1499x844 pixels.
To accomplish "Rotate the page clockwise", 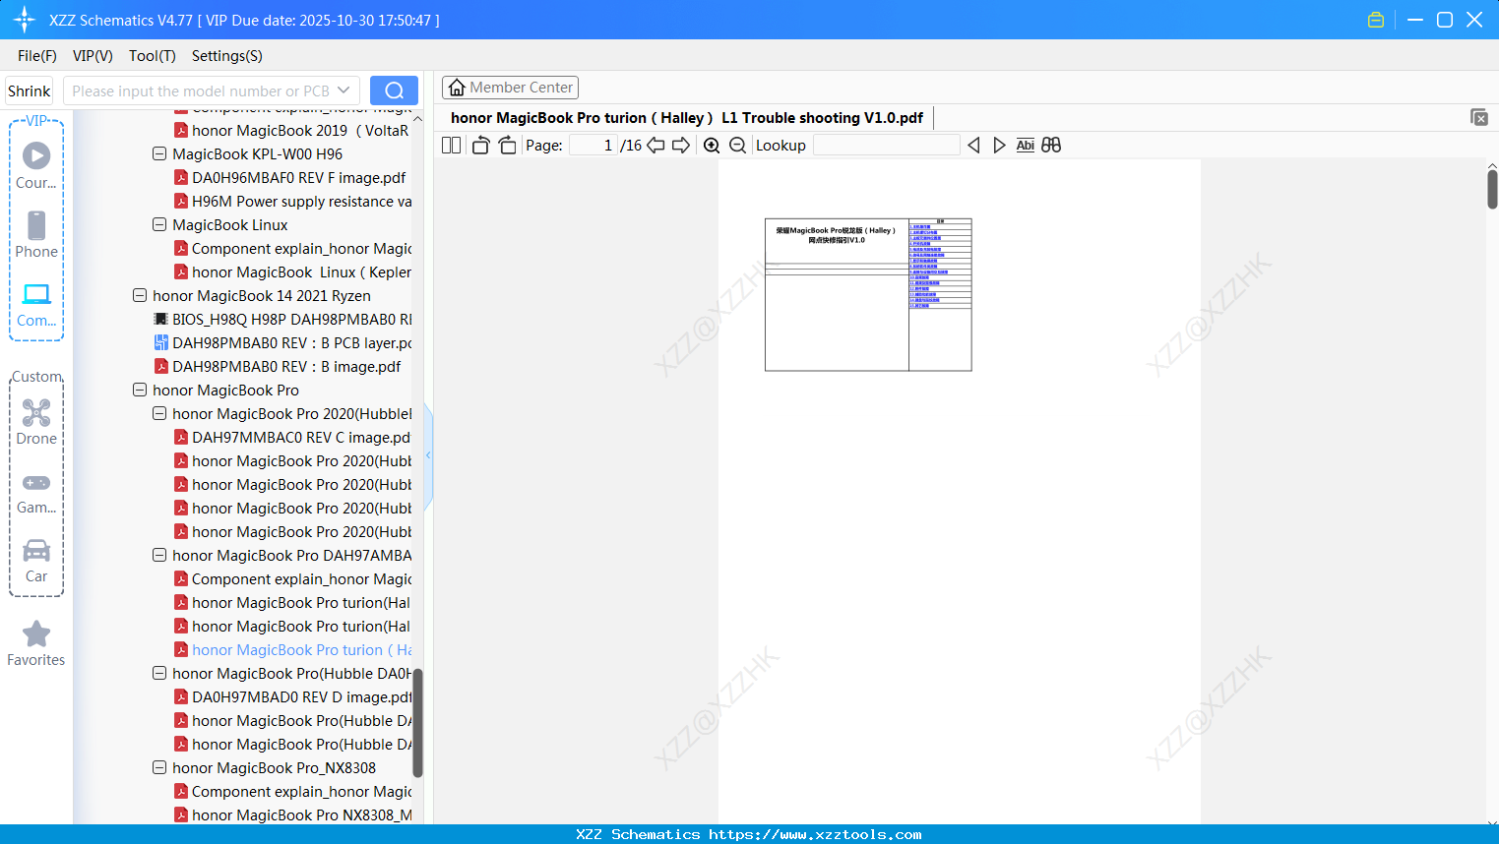I will point(507,146).
